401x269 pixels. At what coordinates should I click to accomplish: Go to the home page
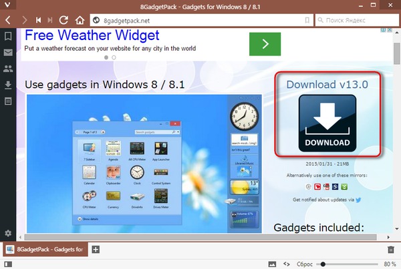pos(80,20)
